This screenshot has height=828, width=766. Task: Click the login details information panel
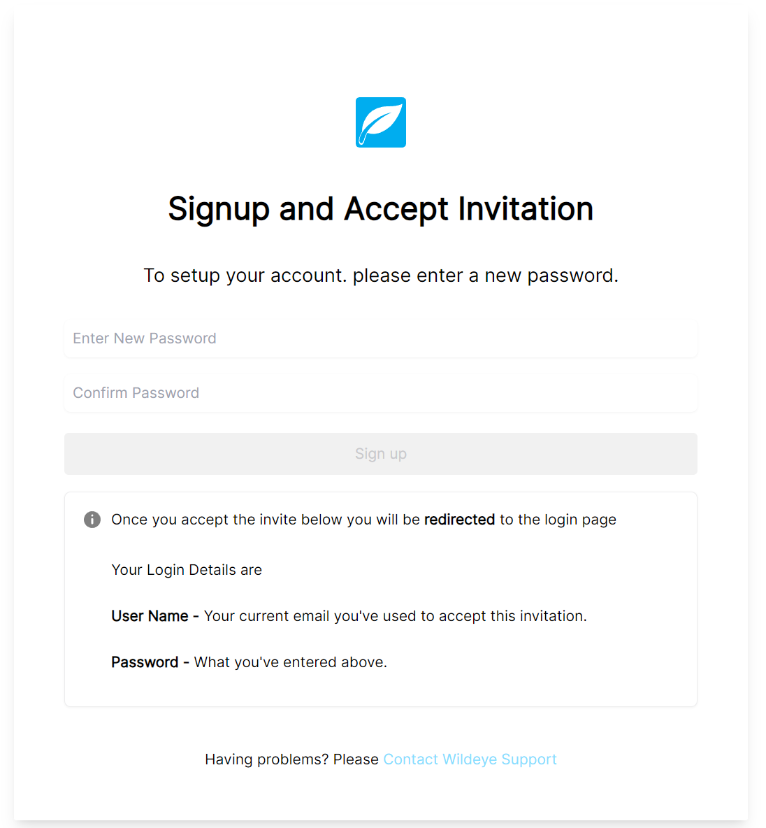coord(381,598)
